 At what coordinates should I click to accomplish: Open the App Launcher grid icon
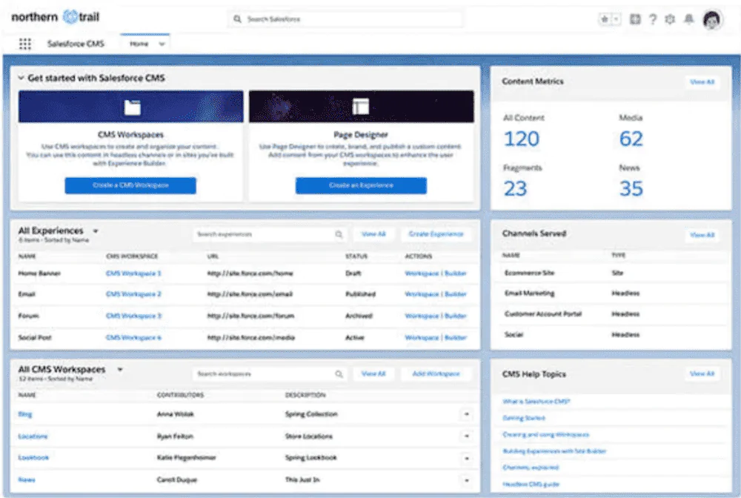(x=25, y=44)
